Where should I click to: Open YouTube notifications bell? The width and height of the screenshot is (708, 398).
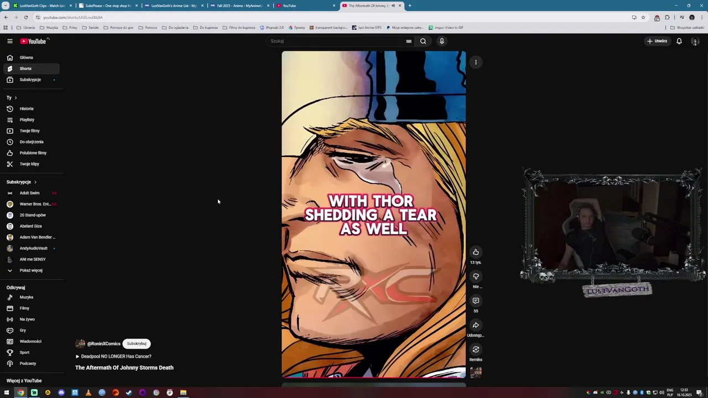click(x=679, y=41)
